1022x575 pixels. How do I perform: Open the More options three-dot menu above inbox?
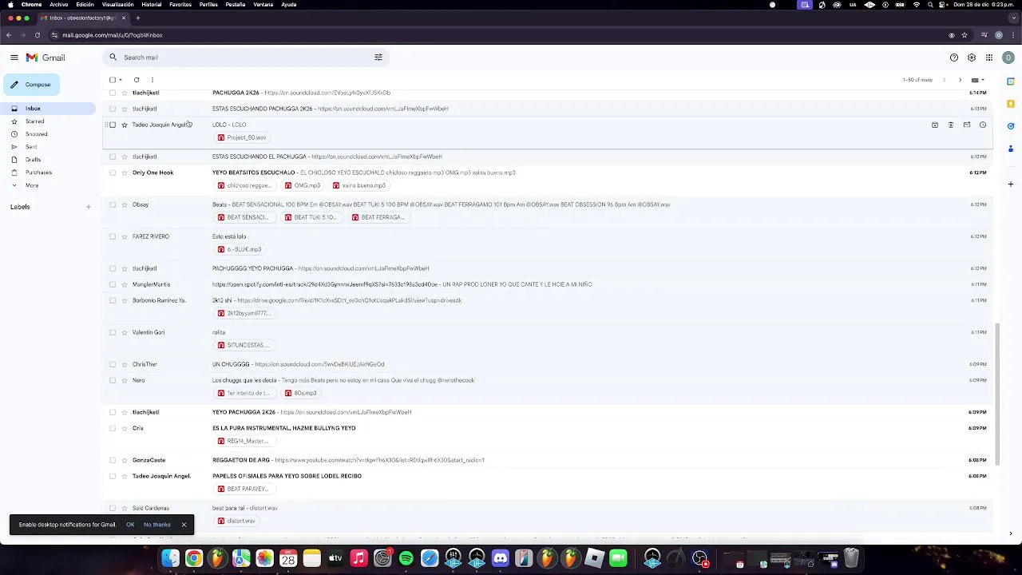click(152, 80)
